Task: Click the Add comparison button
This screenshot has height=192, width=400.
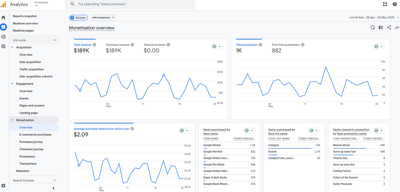Action: coord(103,18)
